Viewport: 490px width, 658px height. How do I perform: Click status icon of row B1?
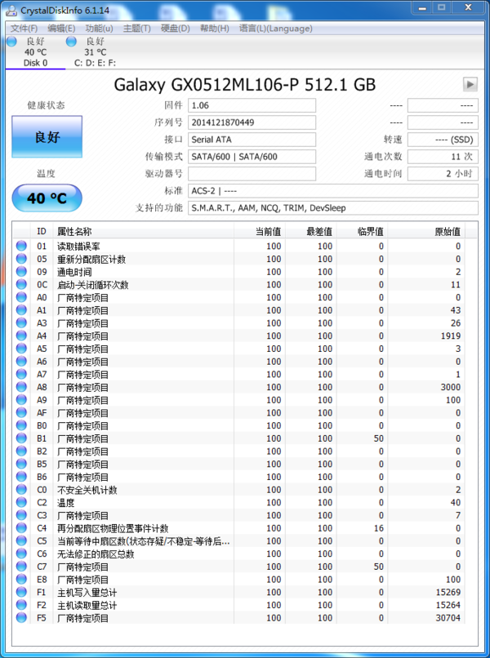[x=21, y=438]
